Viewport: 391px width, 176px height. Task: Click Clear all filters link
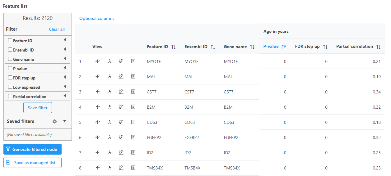coord(57,29)
